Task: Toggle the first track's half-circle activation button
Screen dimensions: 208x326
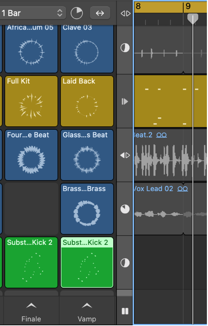Action: 125,48
